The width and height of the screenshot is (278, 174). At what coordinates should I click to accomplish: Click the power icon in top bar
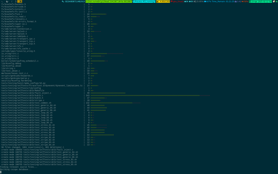coord(7,1)
